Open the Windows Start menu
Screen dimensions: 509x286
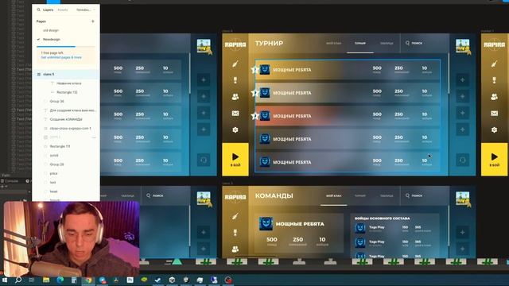(5, 280)
